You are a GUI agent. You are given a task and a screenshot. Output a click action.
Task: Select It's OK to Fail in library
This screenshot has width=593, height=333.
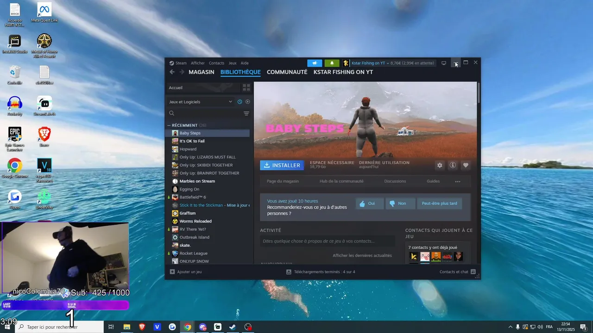click(208, 141)
